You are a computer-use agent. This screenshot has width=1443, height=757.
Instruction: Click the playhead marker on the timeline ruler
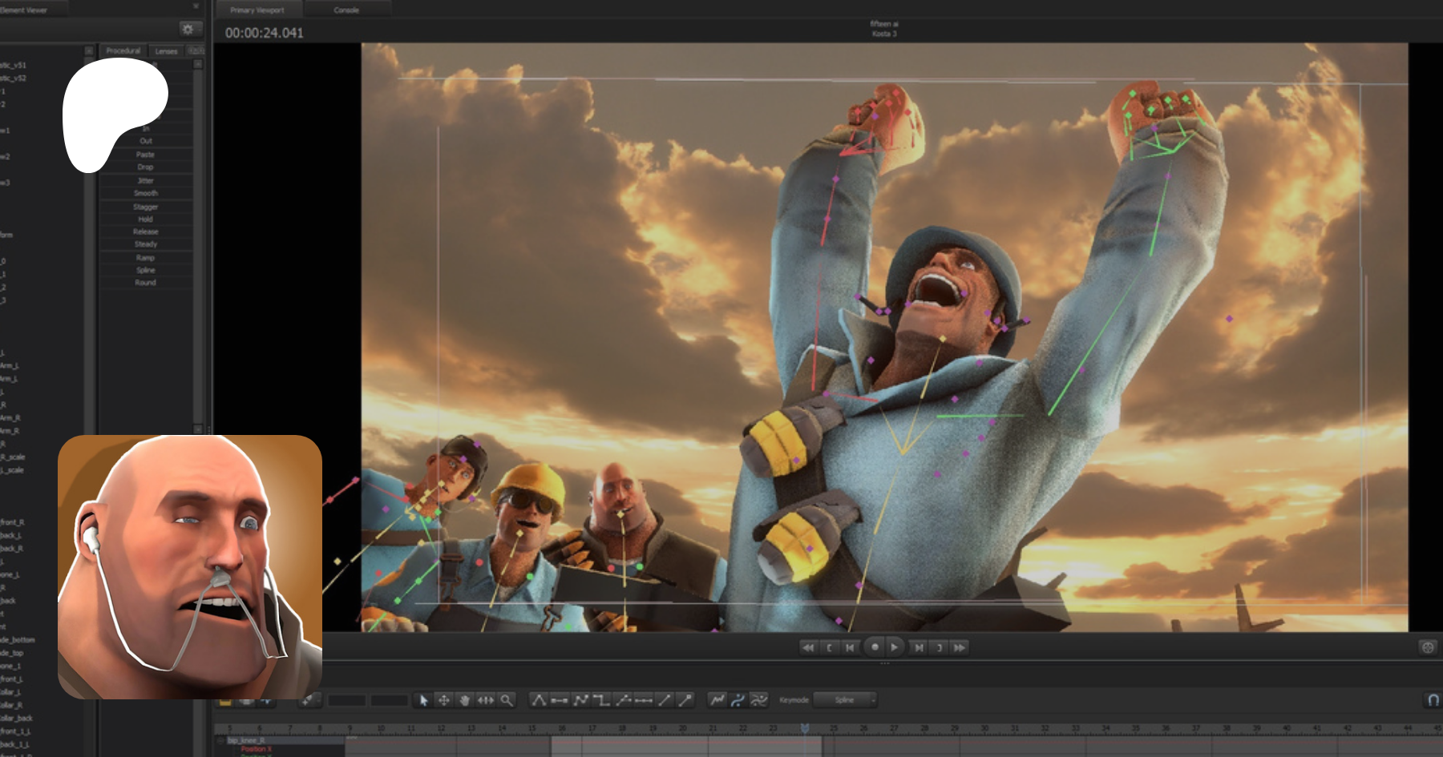click(804, 727)
